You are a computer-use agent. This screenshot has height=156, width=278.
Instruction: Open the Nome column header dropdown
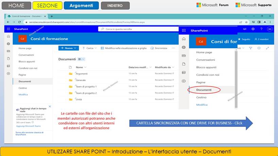click(85, 67)
